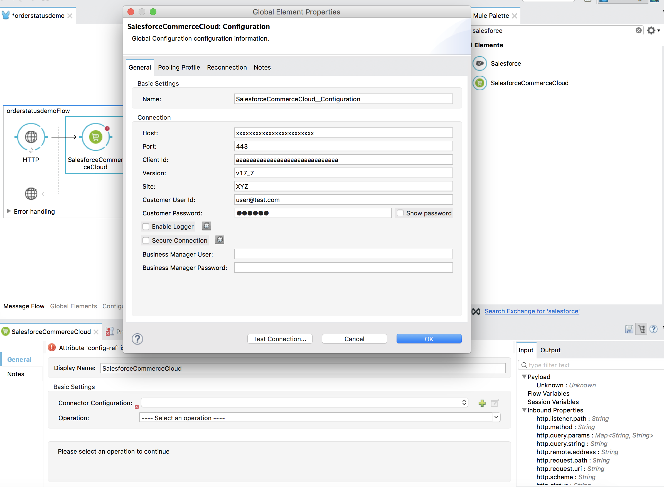This screenshot has height=487, width=664.
Task: Select the SalesforceCommerceCloud cart node in flow
Action: point(95,137)
